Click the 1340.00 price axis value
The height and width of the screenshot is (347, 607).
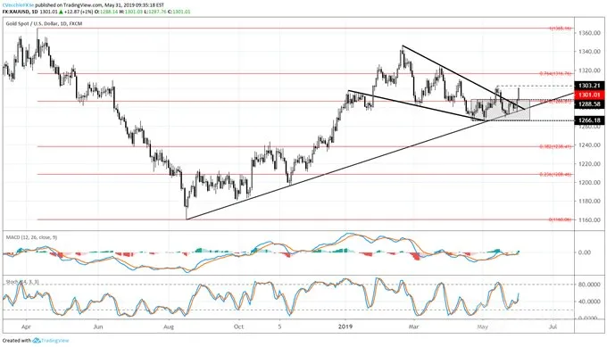pos(589,52)
